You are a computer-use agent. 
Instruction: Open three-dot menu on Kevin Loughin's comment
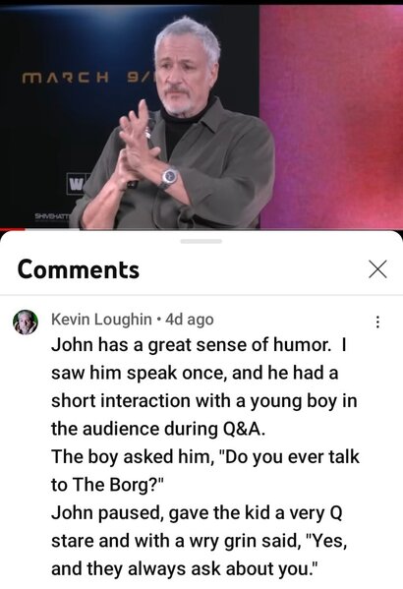377,322
